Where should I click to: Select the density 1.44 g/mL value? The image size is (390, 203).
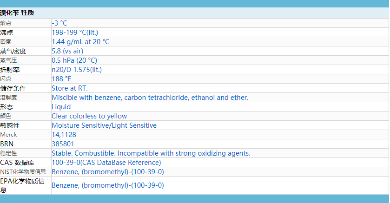(x=80, y=42)
